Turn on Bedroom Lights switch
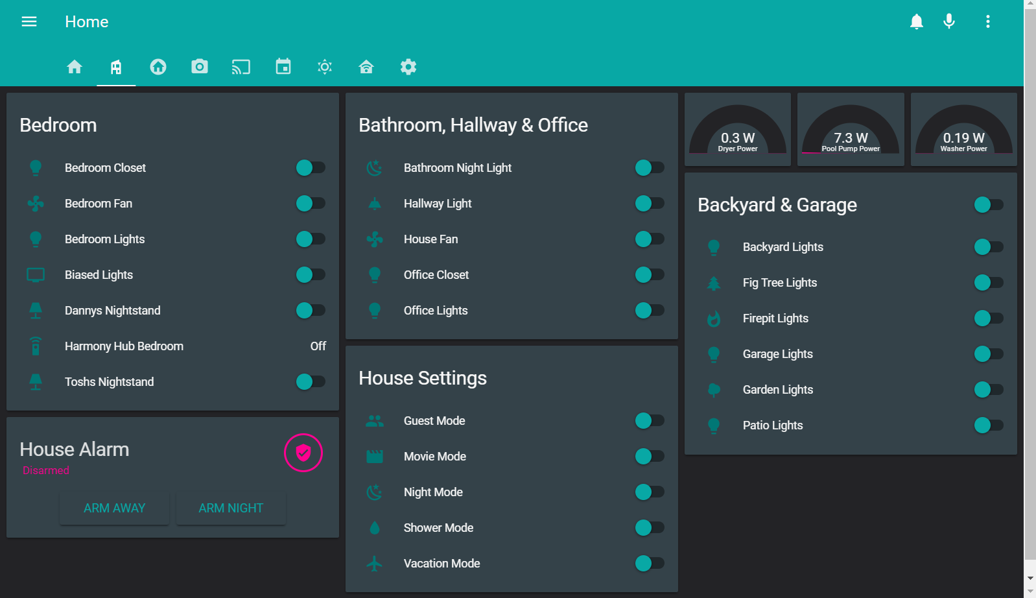 [311, 239]
